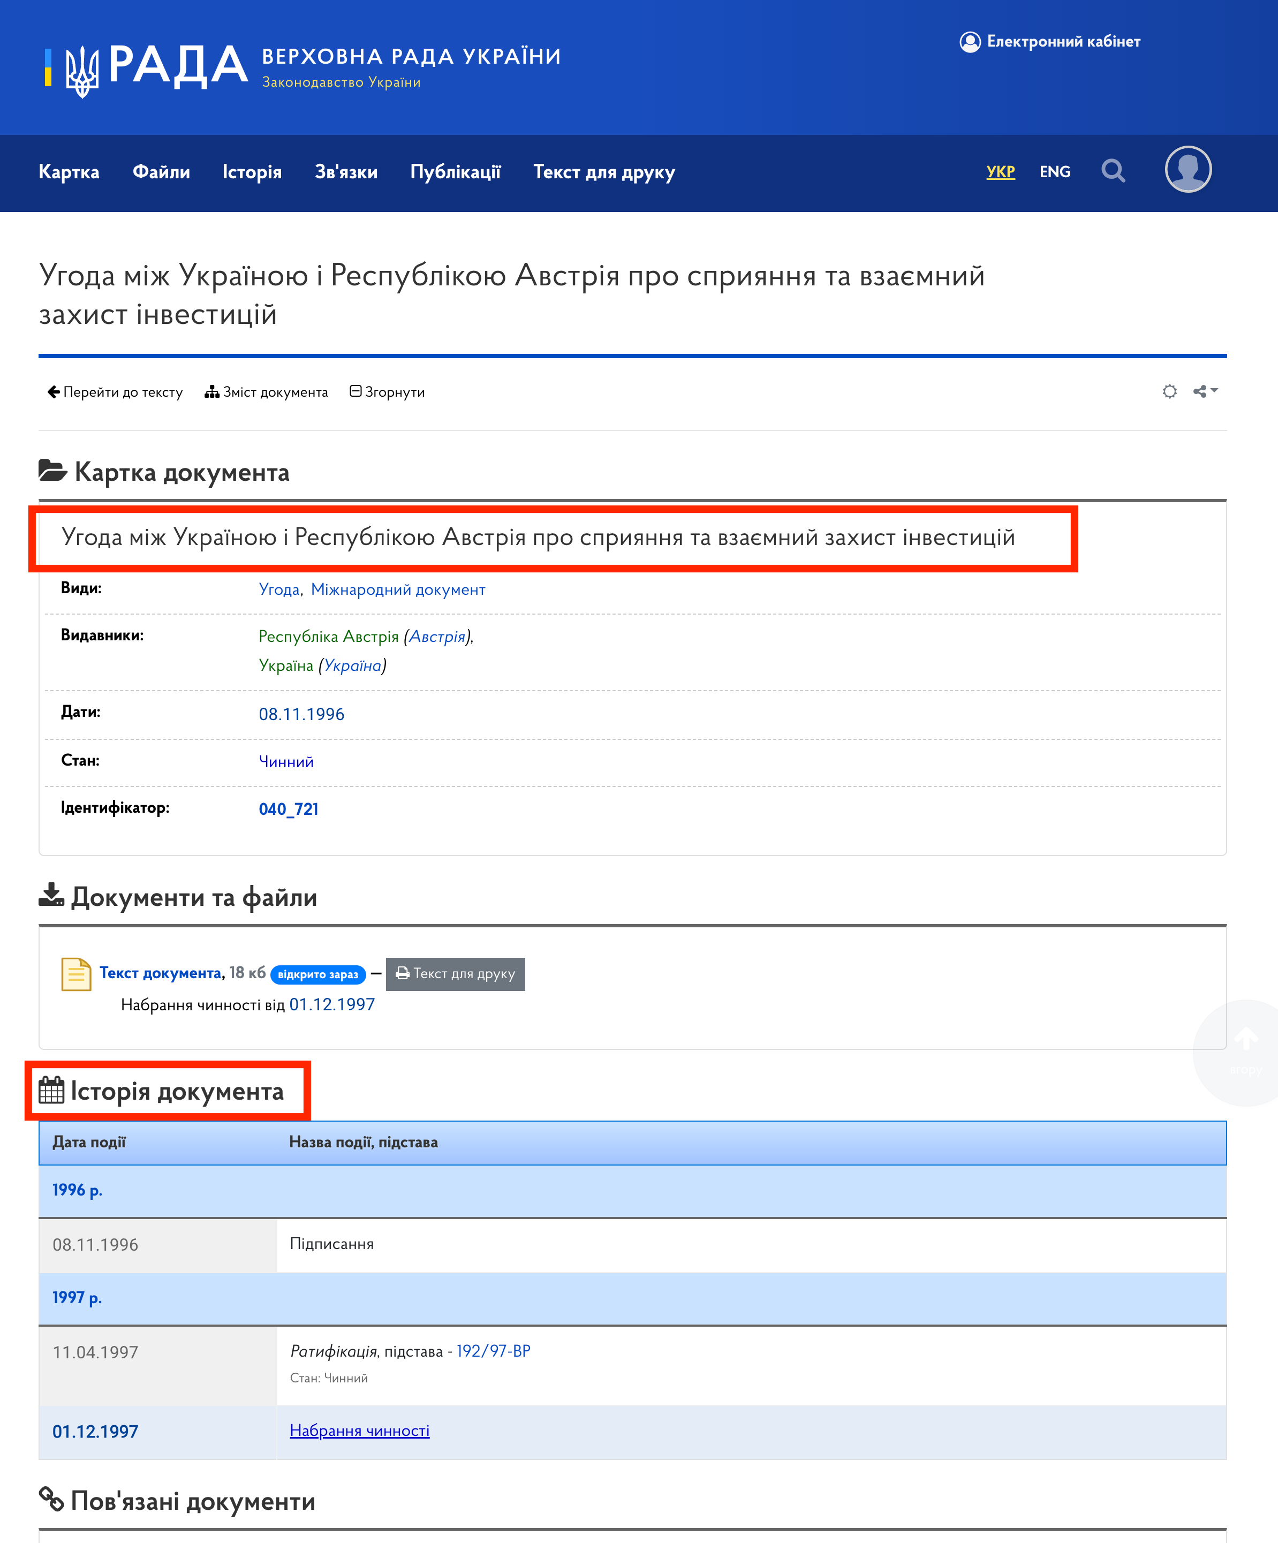Click the identifier 040_721 link
Screen dimensions: 1278x1543
[288, 810]
